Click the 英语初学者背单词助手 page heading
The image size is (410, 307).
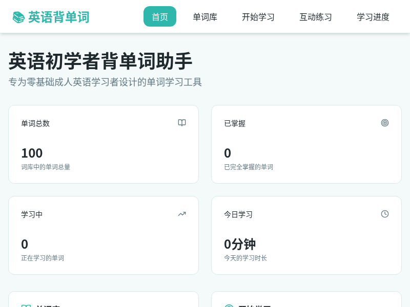[x=100, y=61]
